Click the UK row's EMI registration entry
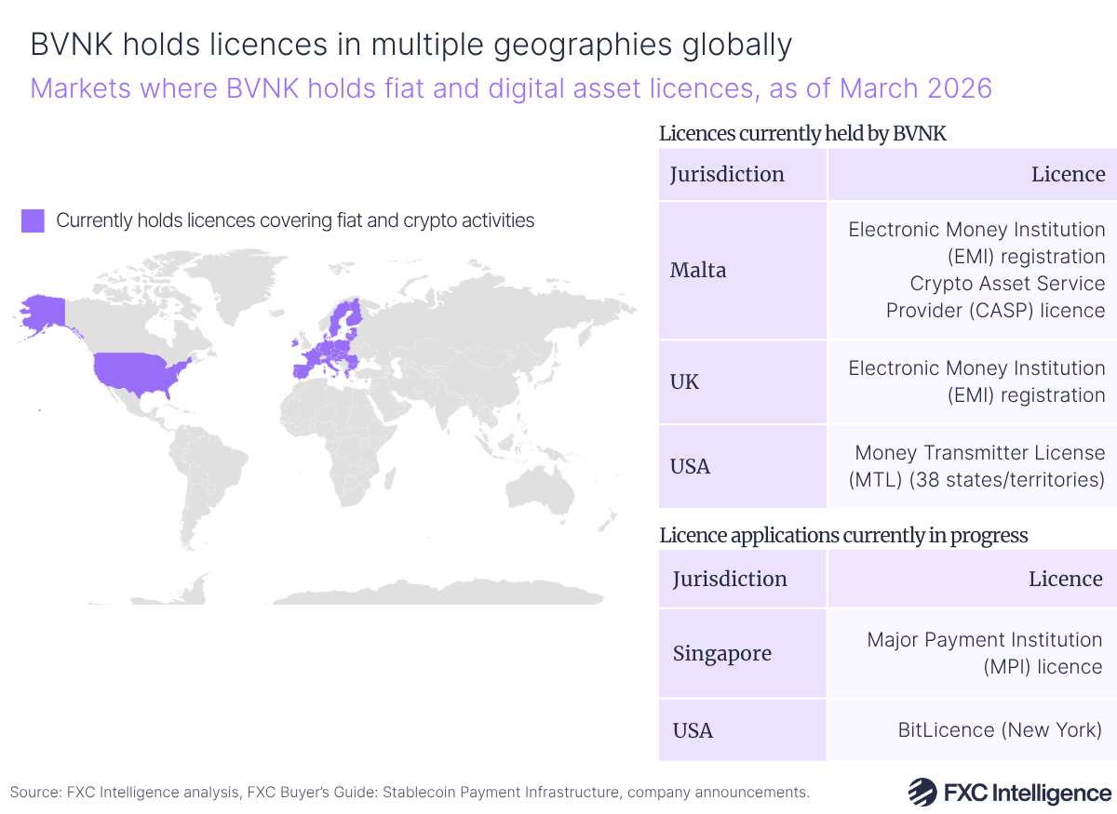Viewport: 1117px width, 814px height. tap(976, 381)
